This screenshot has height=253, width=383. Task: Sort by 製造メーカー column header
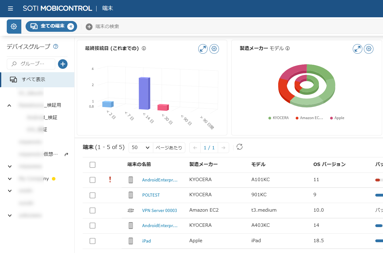coord(204,164)
